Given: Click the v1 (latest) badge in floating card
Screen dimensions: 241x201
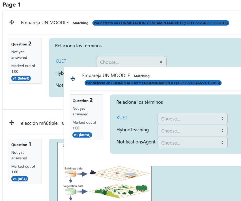Looking at the screenshot, I should coord(82,135).
